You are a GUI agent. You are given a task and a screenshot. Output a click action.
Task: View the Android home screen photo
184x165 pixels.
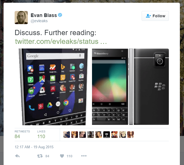tap(53, 87)
